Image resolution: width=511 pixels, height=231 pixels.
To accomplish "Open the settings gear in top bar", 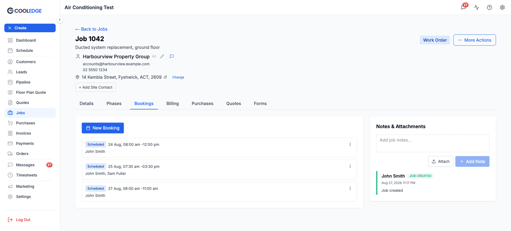I will click(x=502, y=7).
